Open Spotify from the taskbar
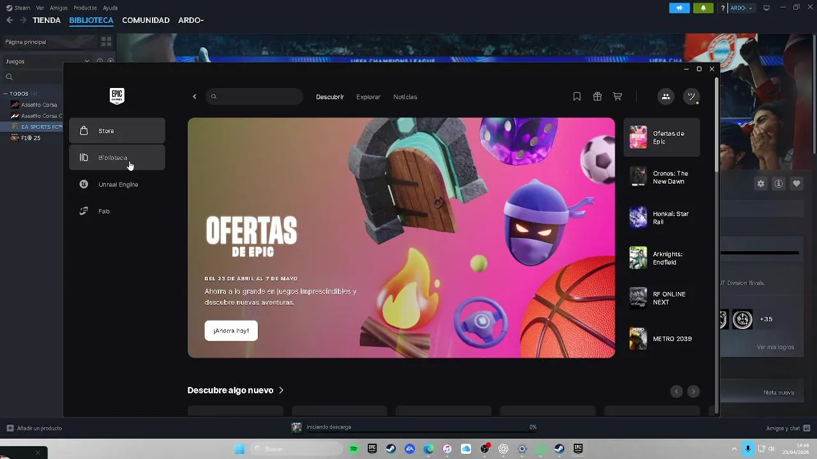This screenshot has height=459, width=817. coord(354,449)
